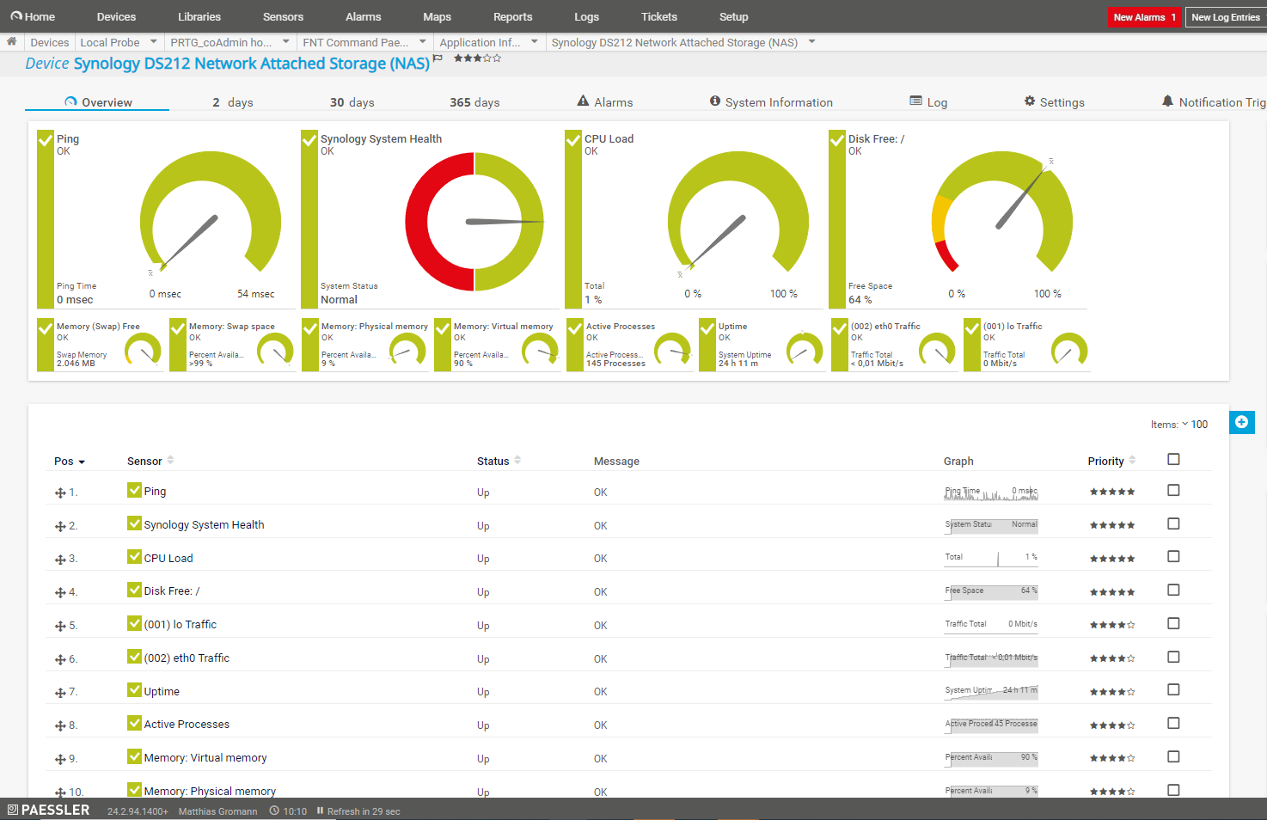Click priority stars for (001) lo Traffic row
1267x820 pixels.
click(1112, 625)
